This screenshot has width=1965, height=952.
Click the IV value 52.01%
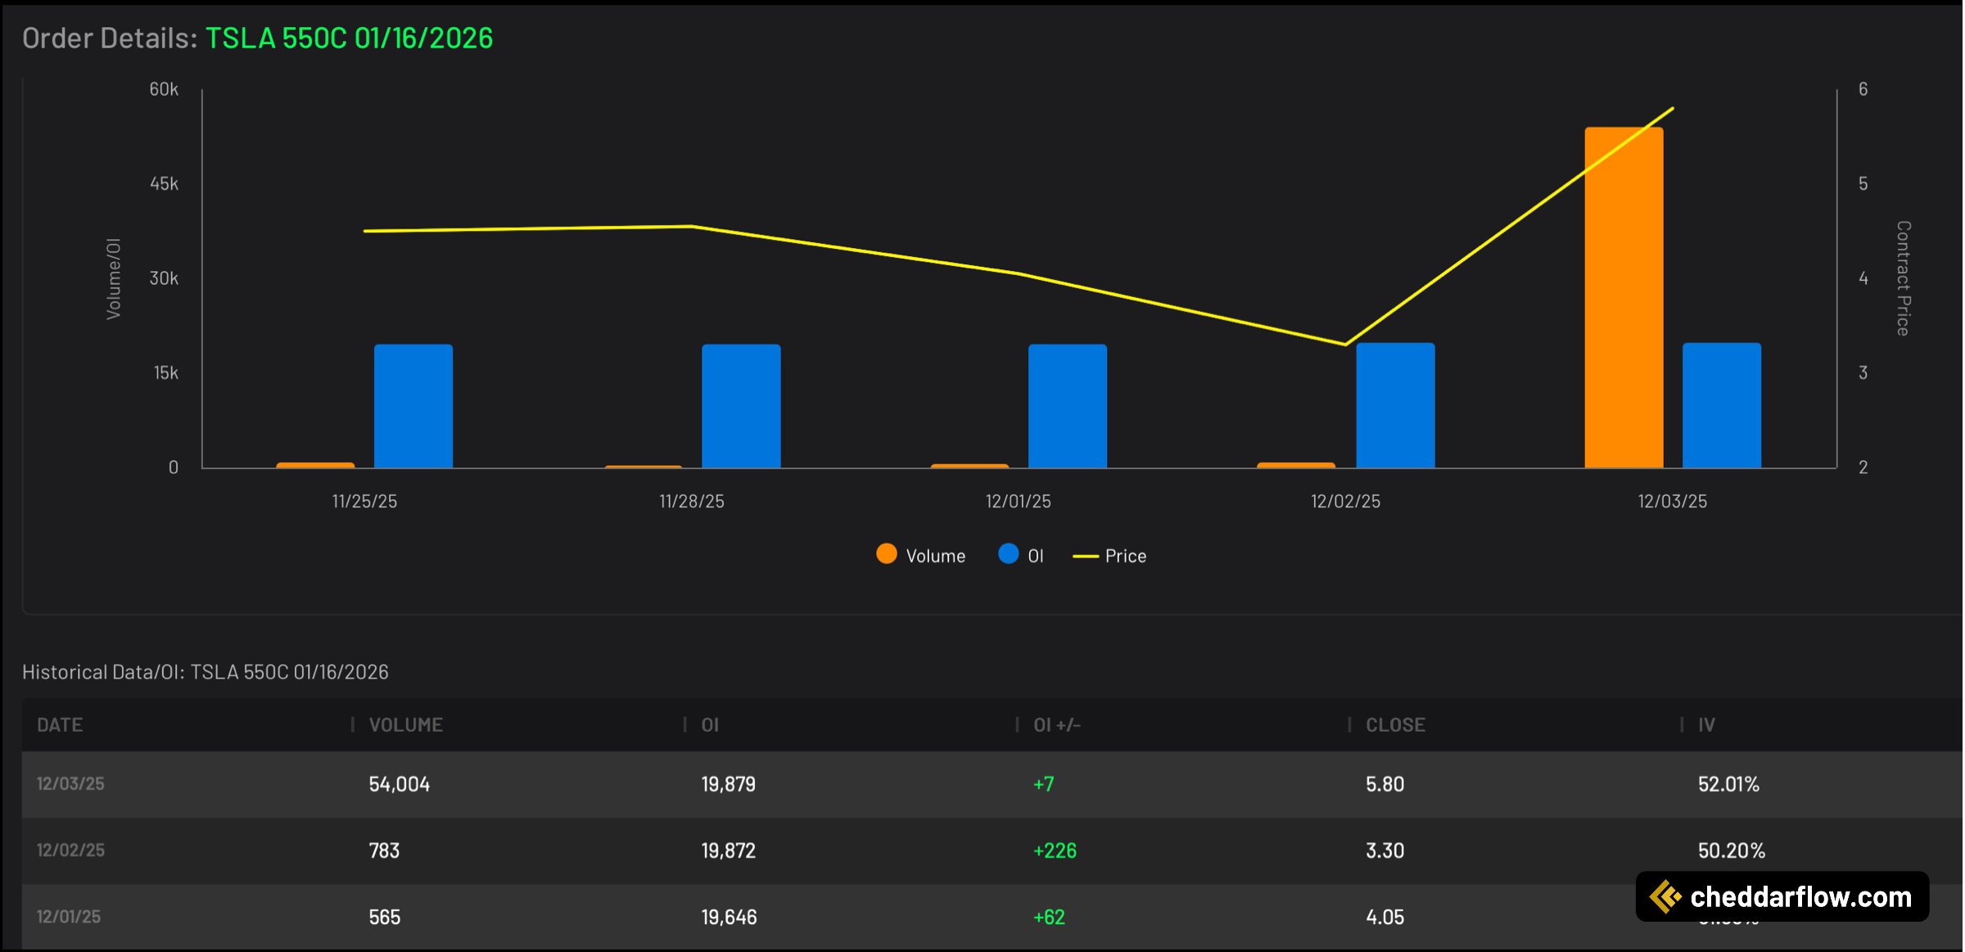pyautogui.click(x=1729, y=784)
